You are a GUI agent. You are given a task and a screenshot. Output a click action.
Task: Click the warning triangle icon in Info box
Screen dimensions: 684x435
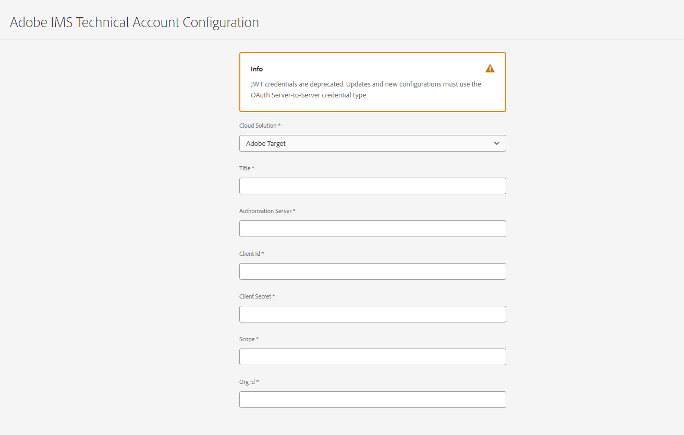point(490,67)
